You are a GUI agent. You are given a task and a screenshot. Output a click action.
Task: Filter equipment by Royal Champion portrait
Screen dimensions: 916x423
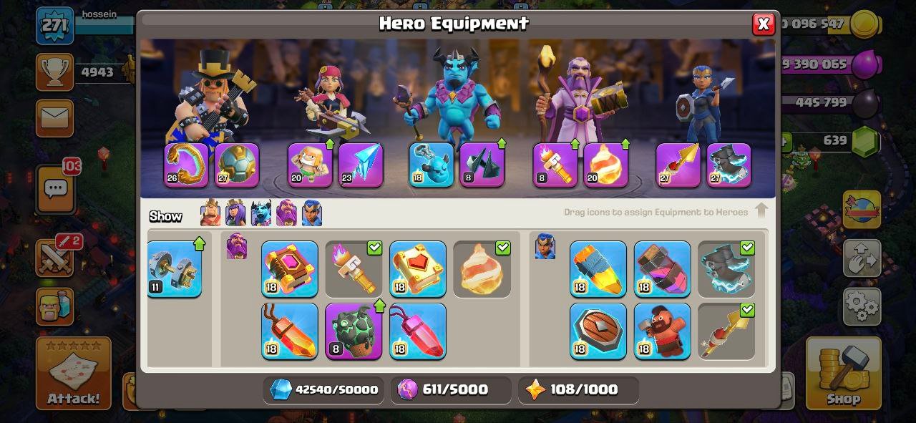(x=312, y=213)
